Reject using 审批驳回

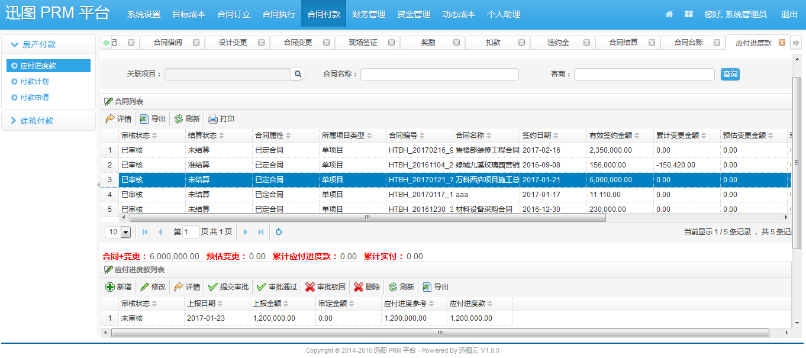pos(325,287)
